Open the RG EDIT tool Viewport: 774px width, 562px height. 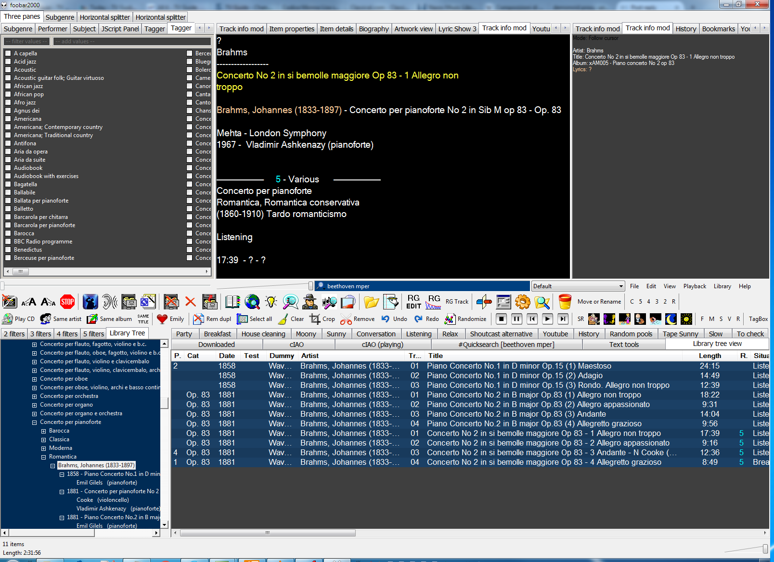413,302
